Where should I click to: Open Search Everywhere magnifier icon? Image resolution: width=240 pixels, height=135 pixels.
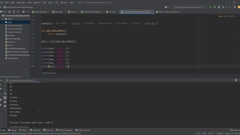pos(235,7)
